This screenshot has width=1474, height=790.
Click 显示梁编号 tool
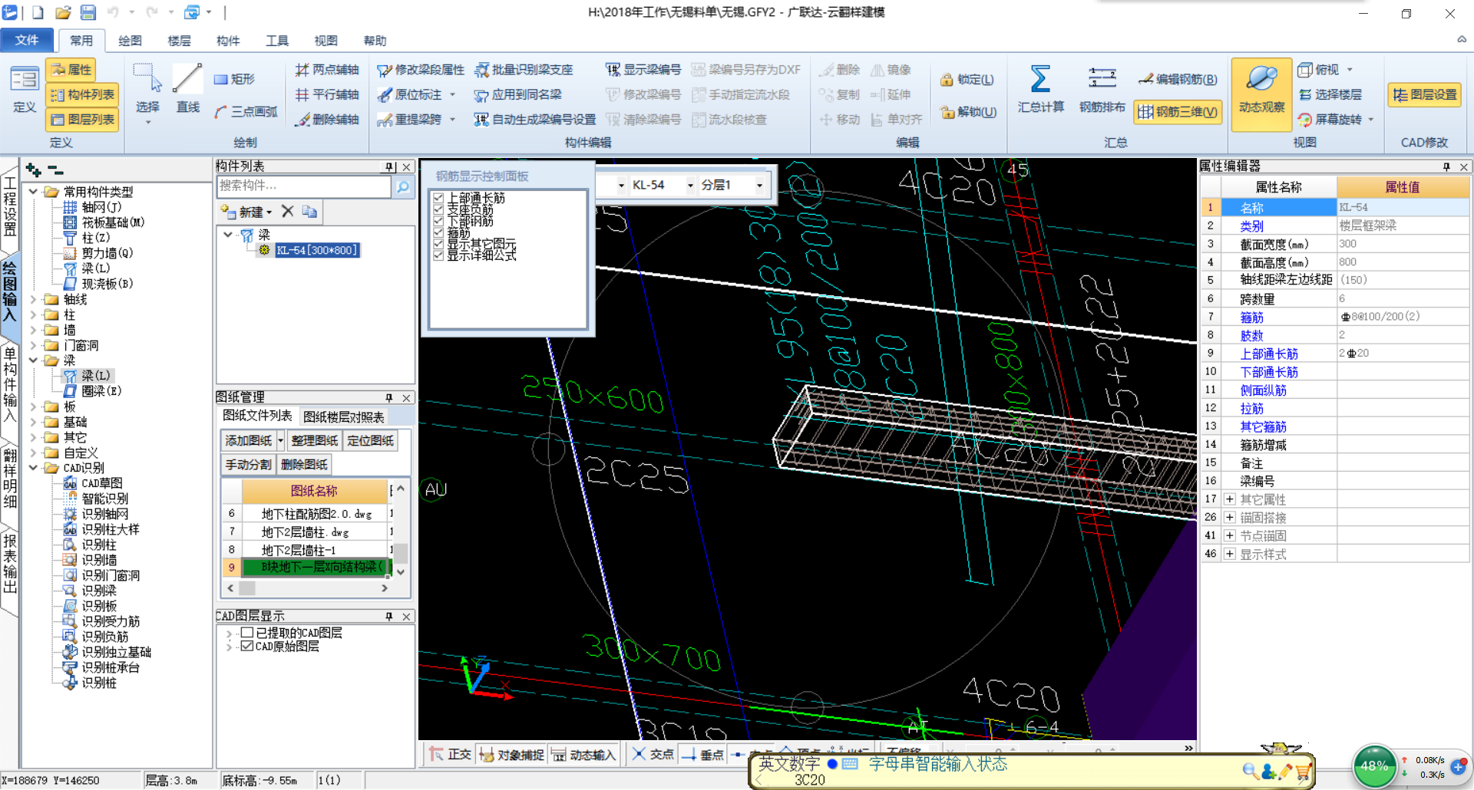pos(643,70)
